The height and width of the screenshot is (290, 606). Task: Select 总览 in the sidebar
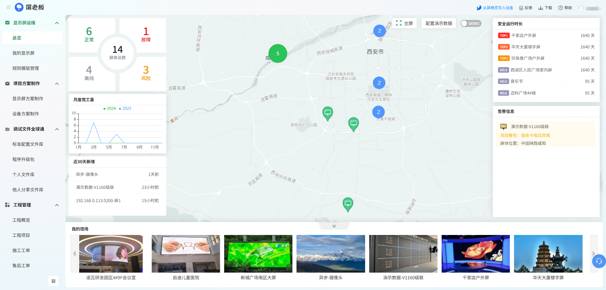point(32,38)
